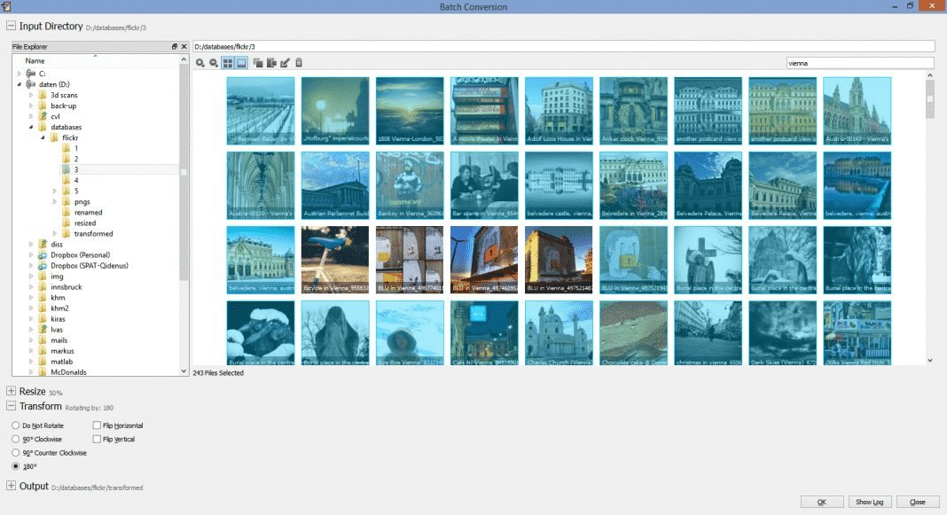
Task: Select the transformed folder in tree
Action: 93,234
